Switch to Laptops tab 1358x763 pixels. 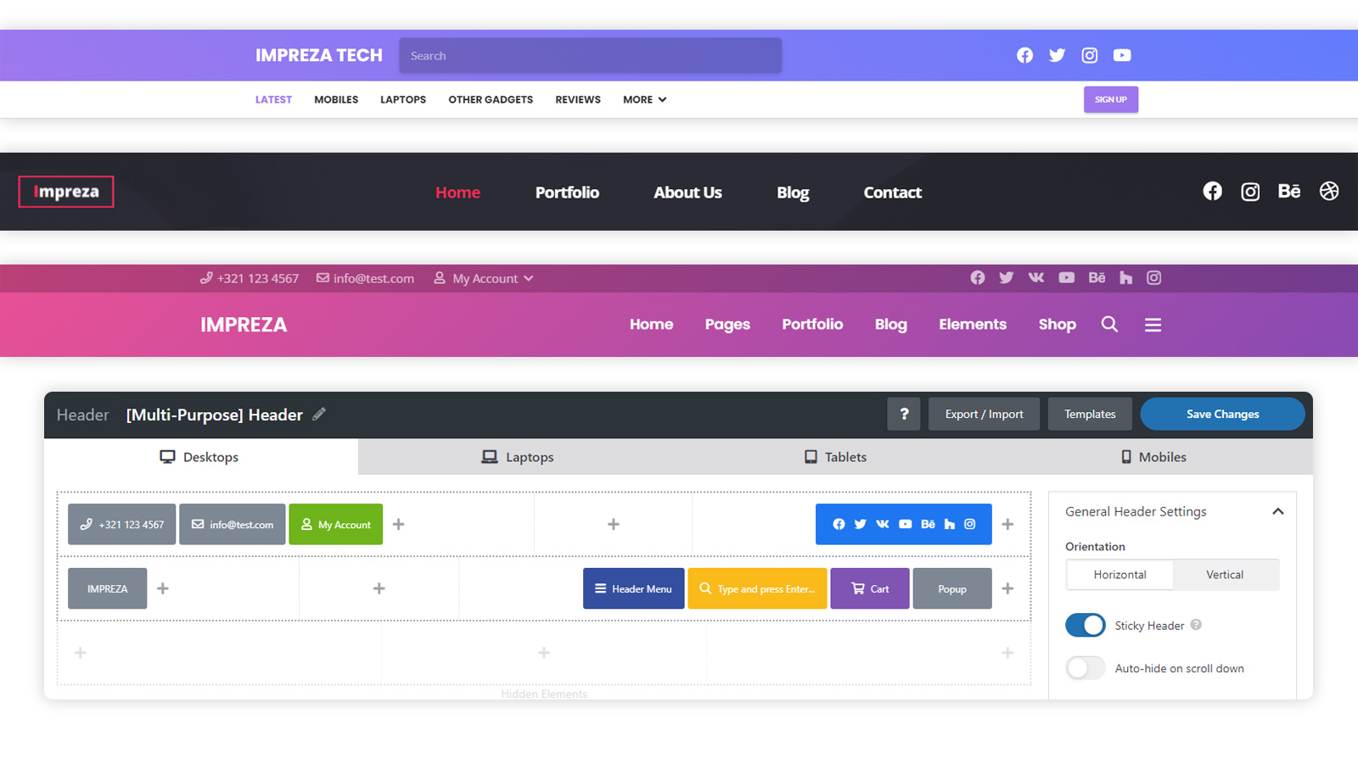click(518, 457)
